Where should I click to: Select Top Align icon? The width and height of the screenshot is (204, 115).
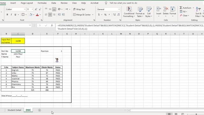coord(46,9)
